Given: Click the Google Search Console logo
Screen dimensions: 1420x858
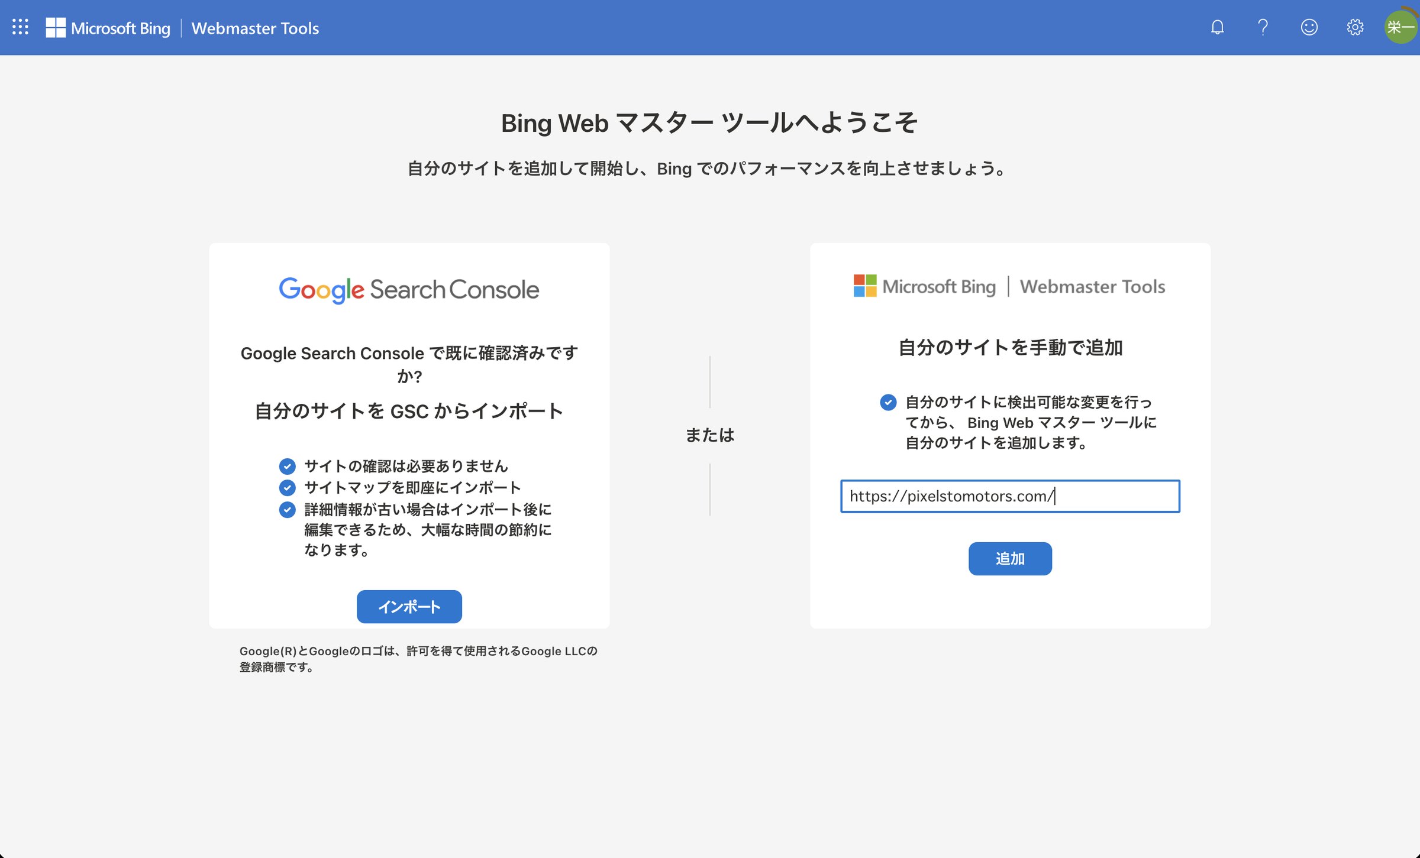Looking at the screenshot, I should (x=409, y=290).
